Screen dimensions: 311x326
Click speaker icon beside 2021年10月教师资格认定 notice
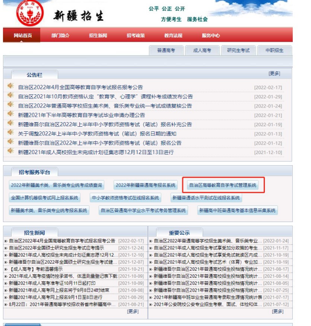click(x=10, y=96)
